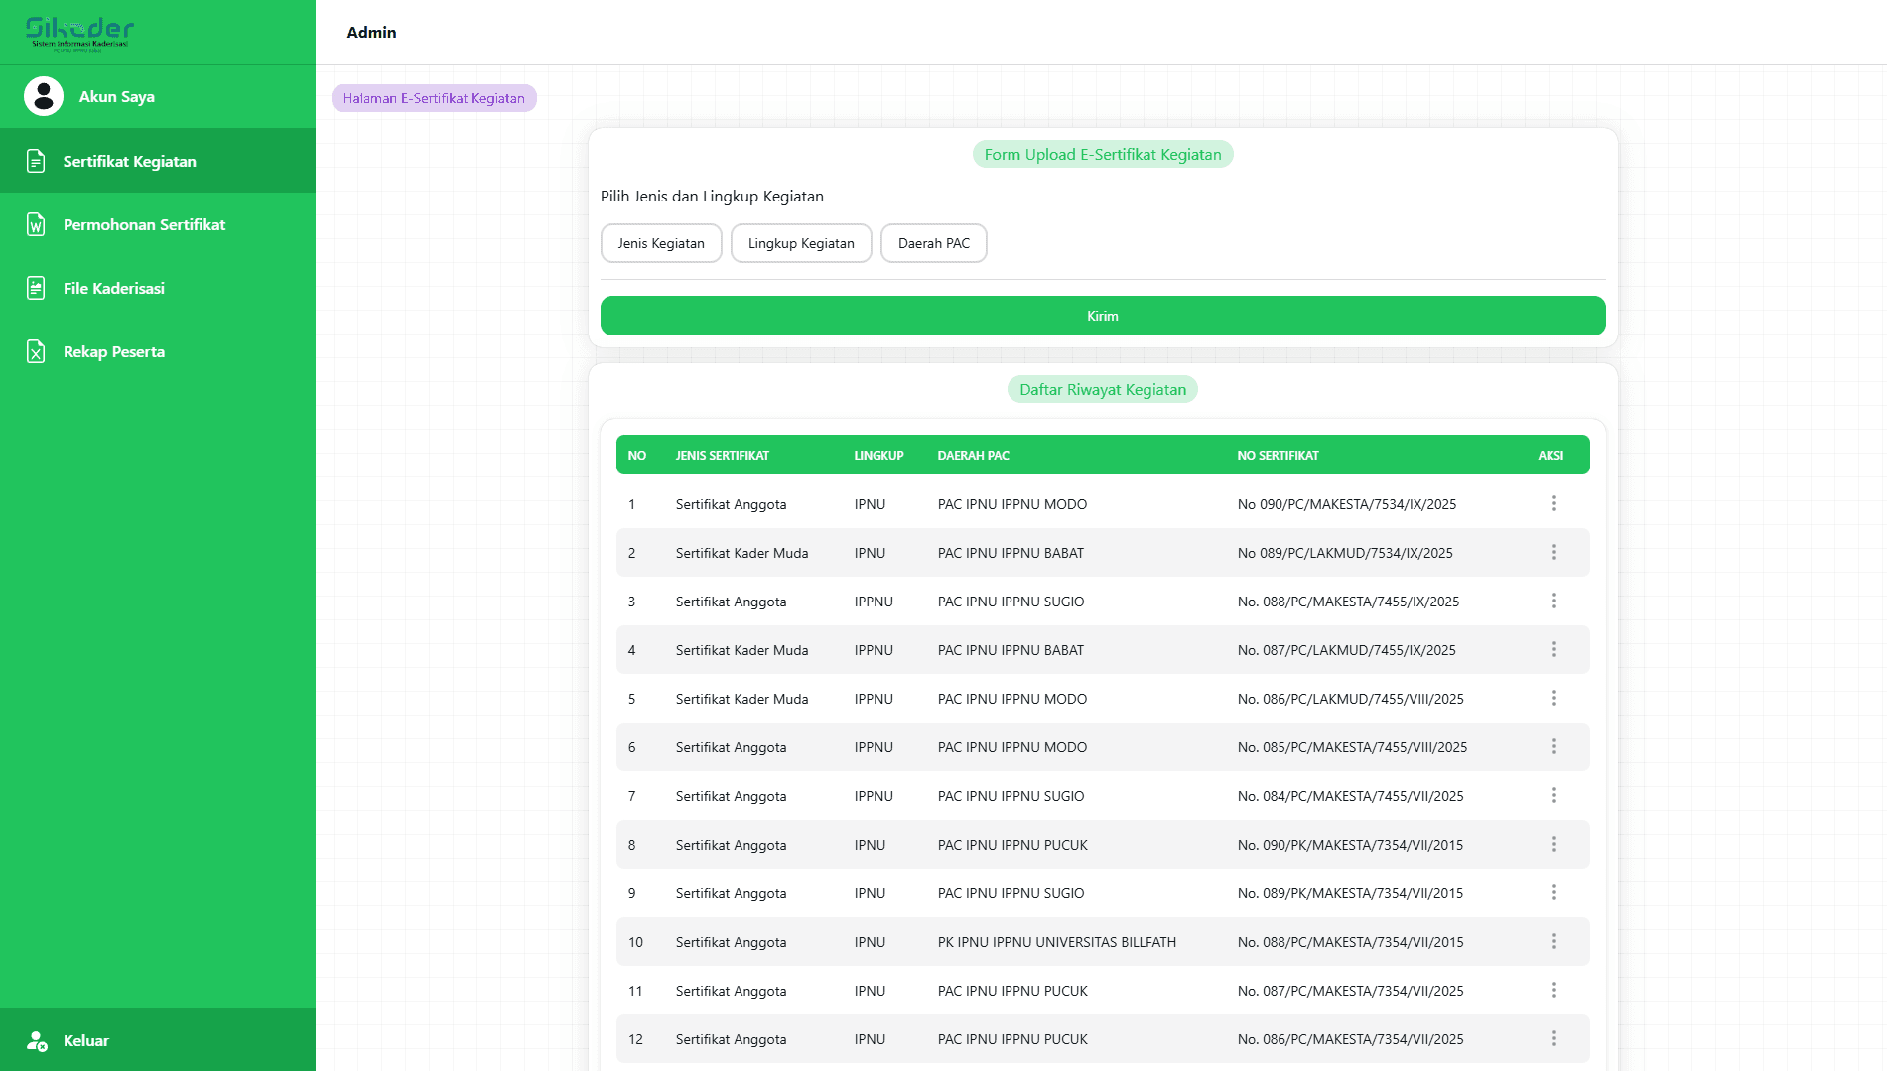Open action menu for row 1 certificate
The width and height of the screenshot is (1887, 1071).
(x=1553, y=503)
